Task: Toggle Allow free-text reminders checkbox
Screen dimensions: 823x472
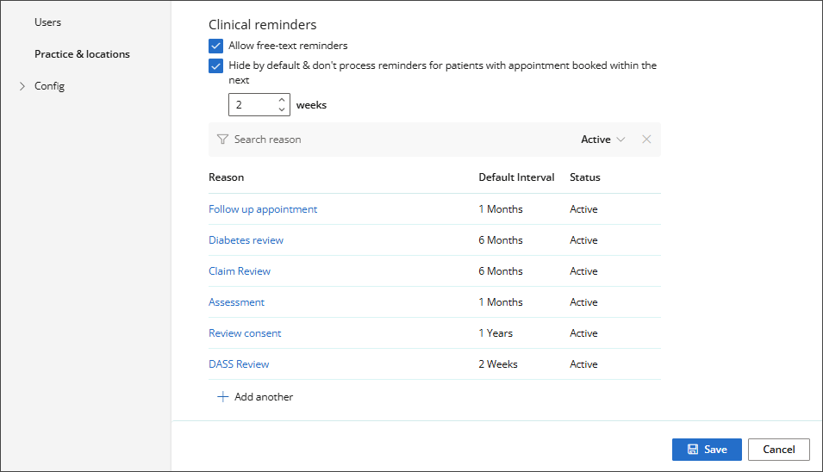Action: point(215,46)
